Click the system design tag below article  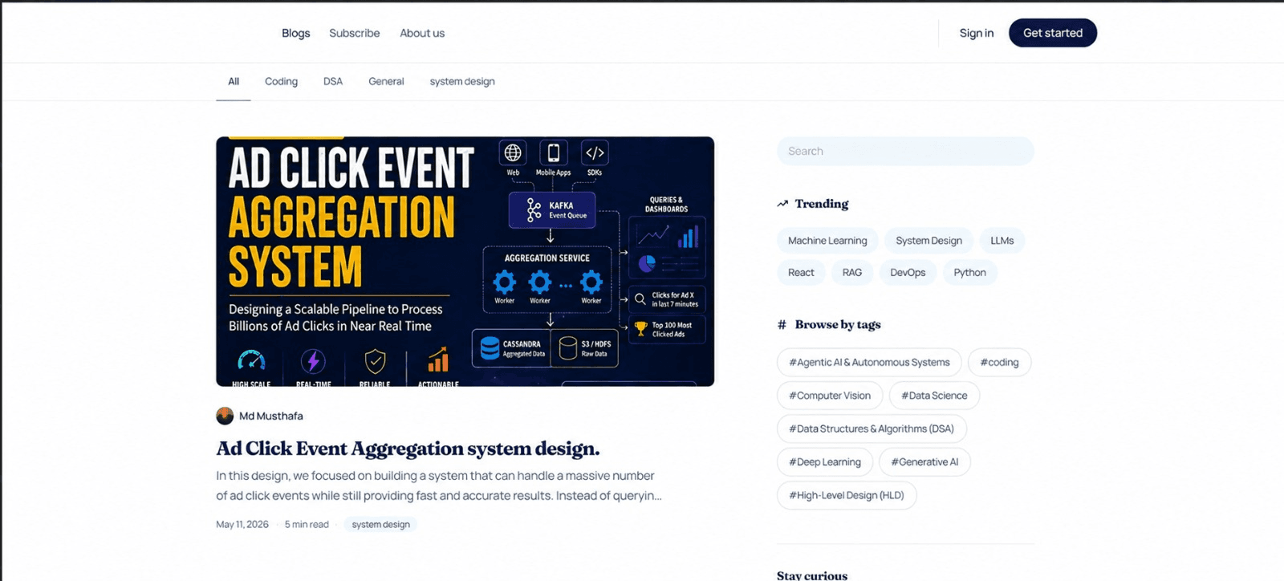point(380,524)
